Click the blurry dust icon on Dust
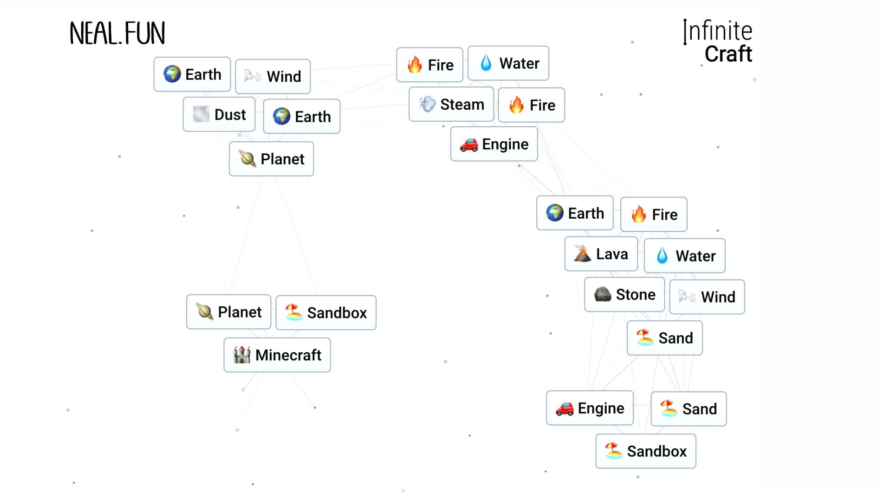Image resolution: width=879 pixels, height=494 pixels. pyautogui.click(x=201, y=114)
